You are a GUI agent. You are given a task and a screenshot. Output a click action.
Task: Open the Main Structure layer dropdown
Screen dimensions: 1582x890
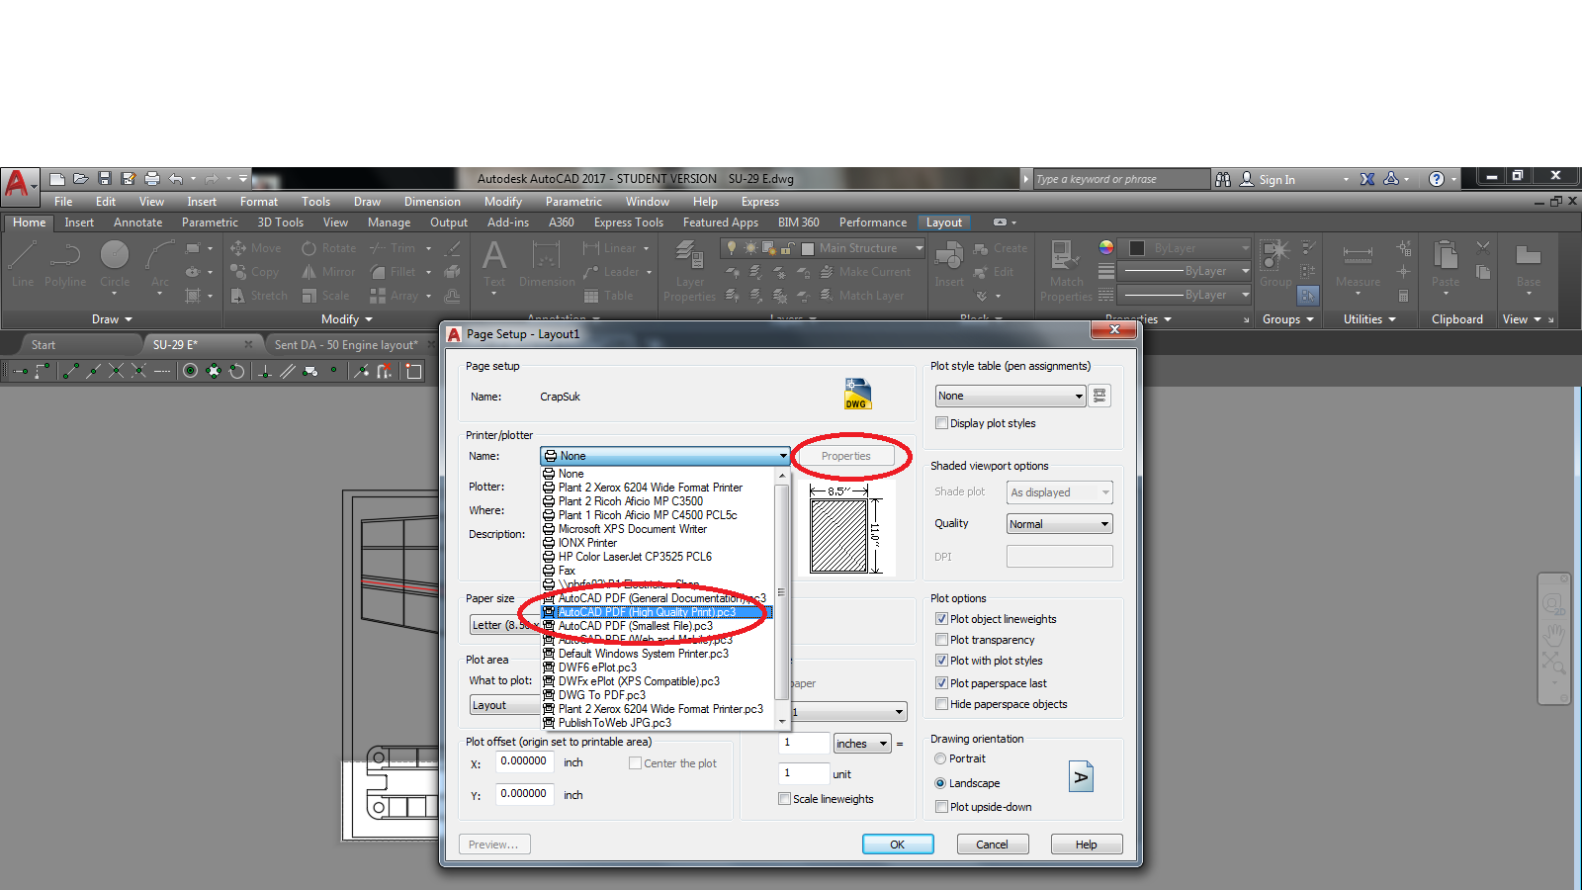click(919, 248)
